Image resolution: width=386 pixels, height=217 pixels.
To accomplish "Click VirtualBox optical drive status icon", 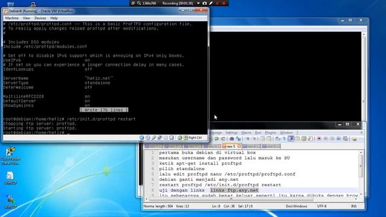I will [x=148, y=138].
